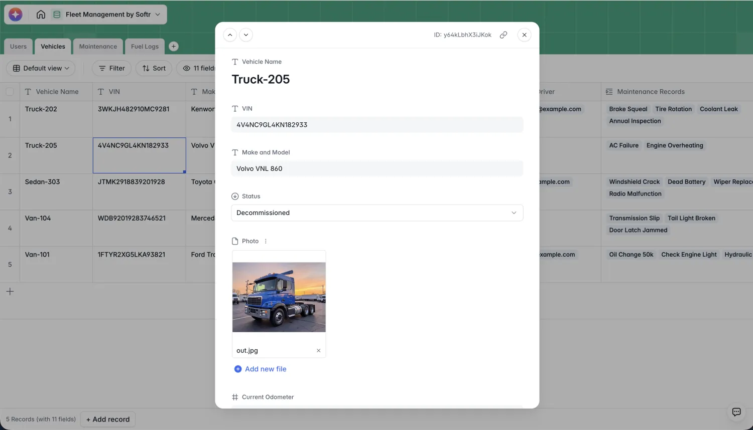This screenshot has height=430, width=753.
Task: Tick the select-all rows checkbox
Action: tap(10, 92)
